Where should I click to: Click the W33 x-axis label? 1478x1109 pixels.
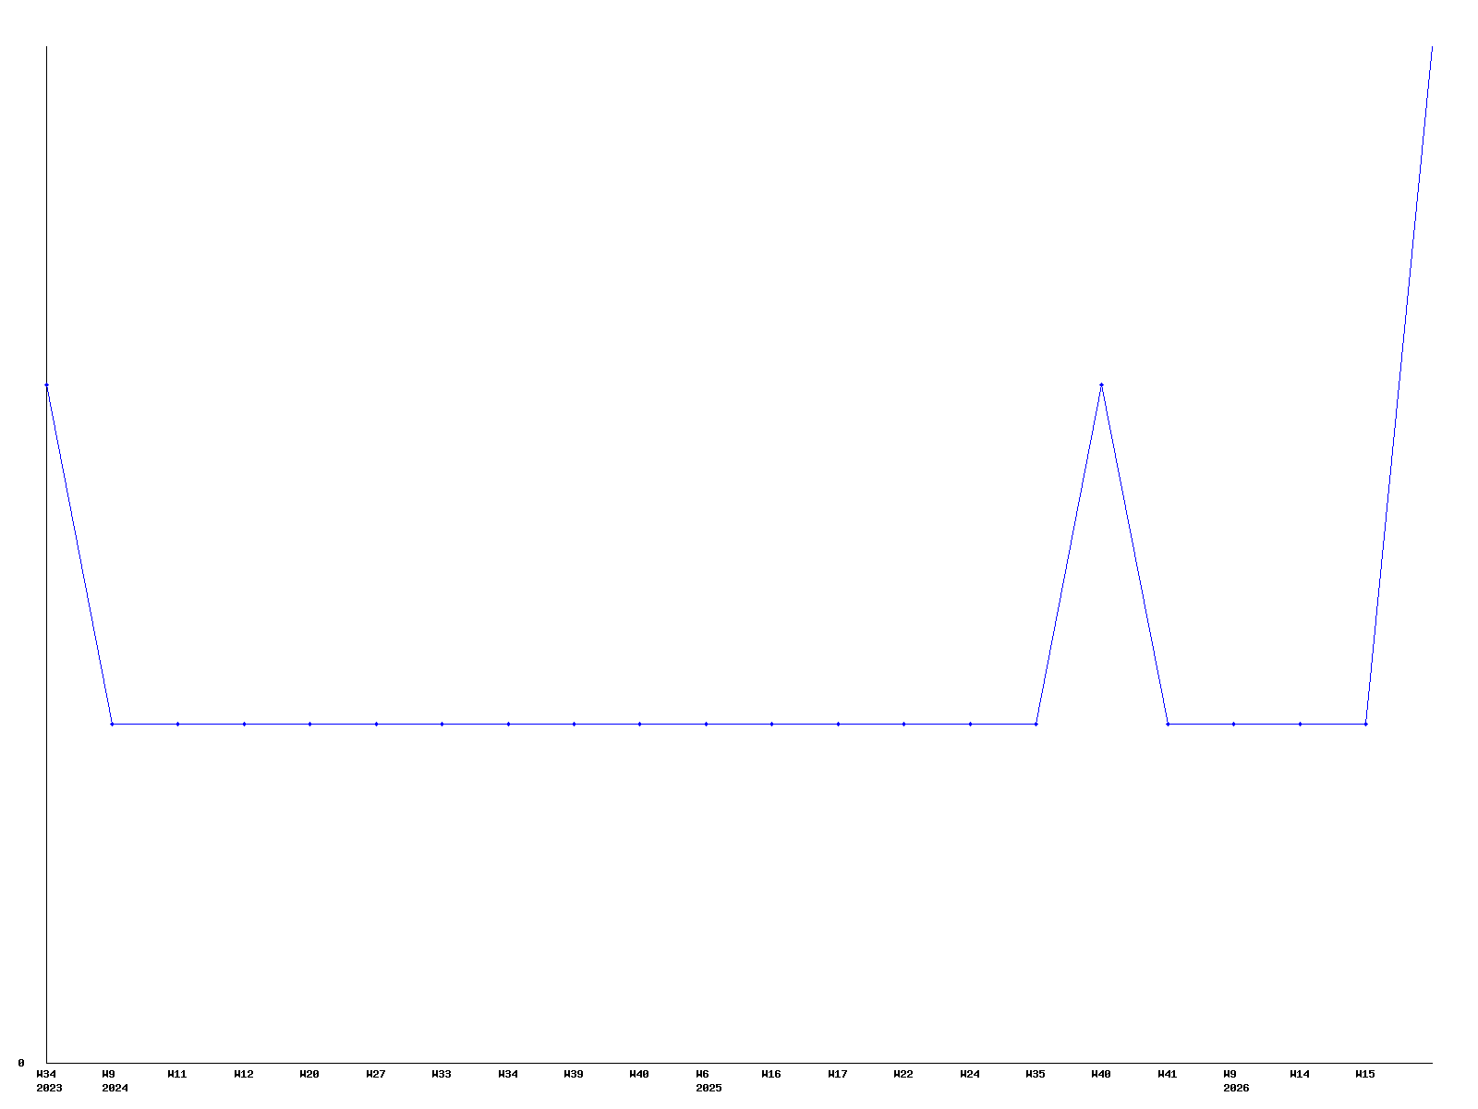click(442, 1074)
